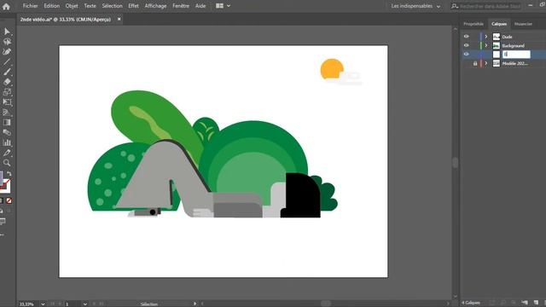Select the Scale tool
The image size is (546, 307).
(x=7, y=92)
